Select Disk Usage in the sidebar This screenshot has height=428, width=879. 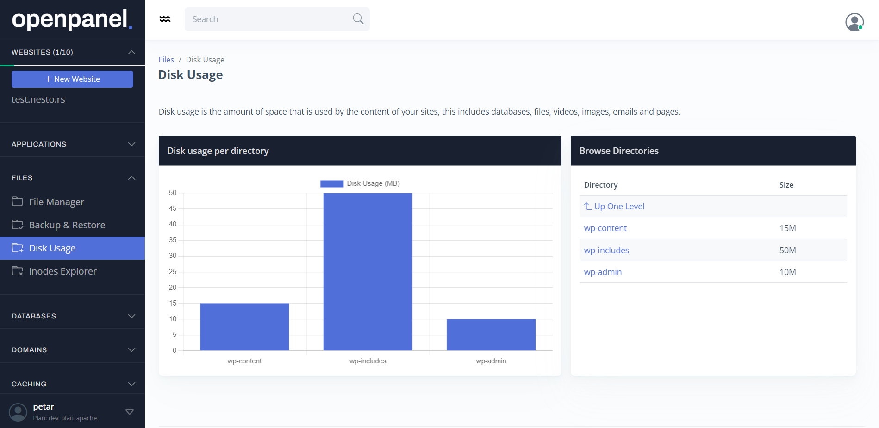tap(52, 248)
